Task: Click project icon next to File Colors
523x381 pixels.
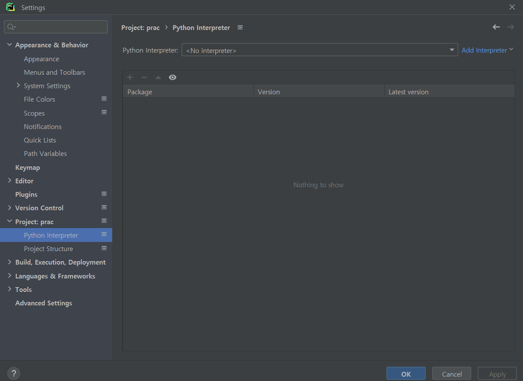Action: pyautogui.click(x=104, y=99)
